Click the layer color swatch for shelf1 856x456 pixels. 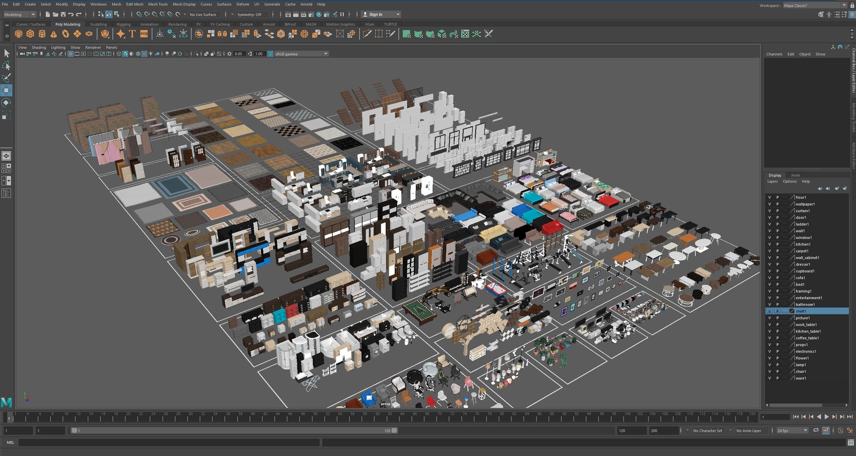[792, 311]
